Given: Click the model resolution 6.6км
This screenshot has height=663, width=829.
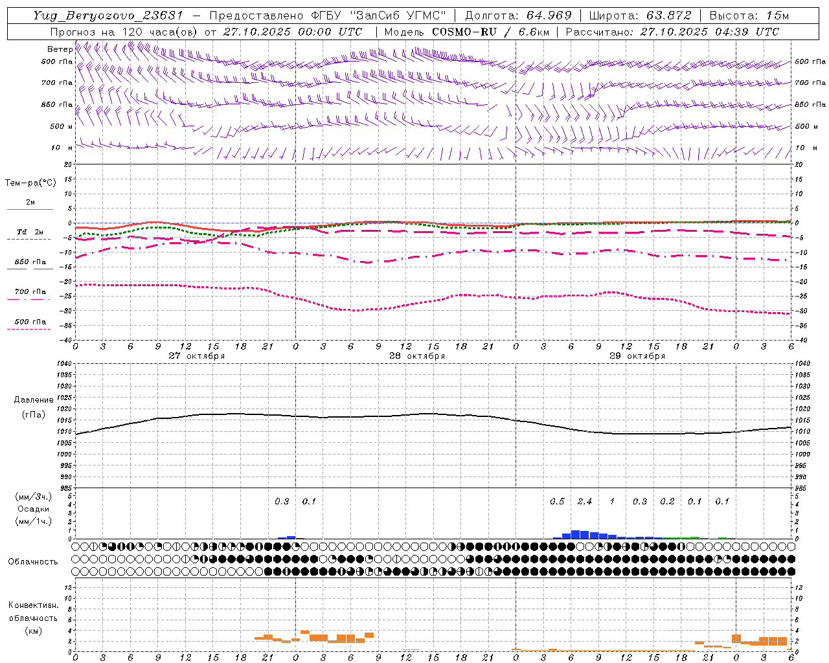Looking at the screenshot, I should point(534,32).
